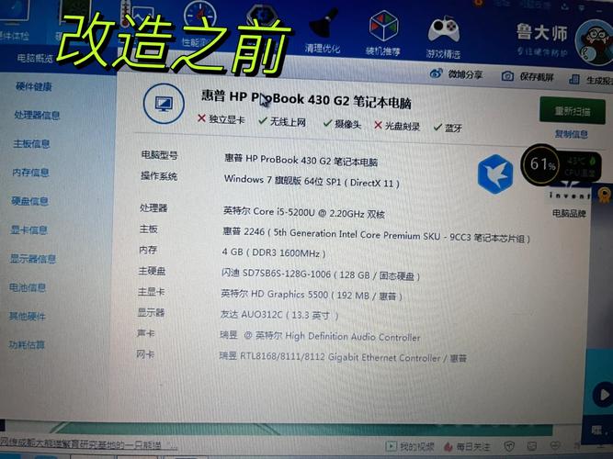Click the play button on right panel
This screenshot has width=613, height=459.
point(604,395)
